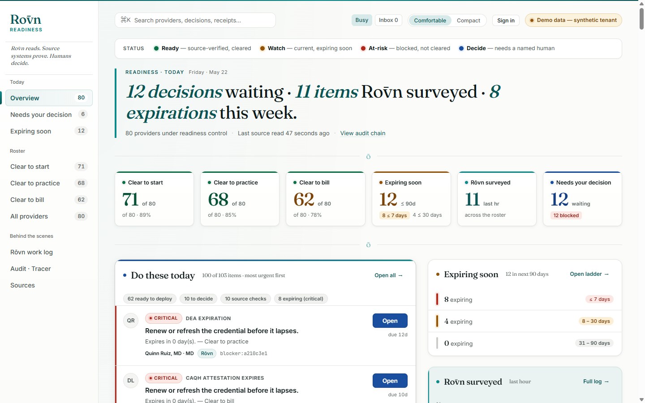Click Open all link

pyautogui.click(x=388, y=275)
